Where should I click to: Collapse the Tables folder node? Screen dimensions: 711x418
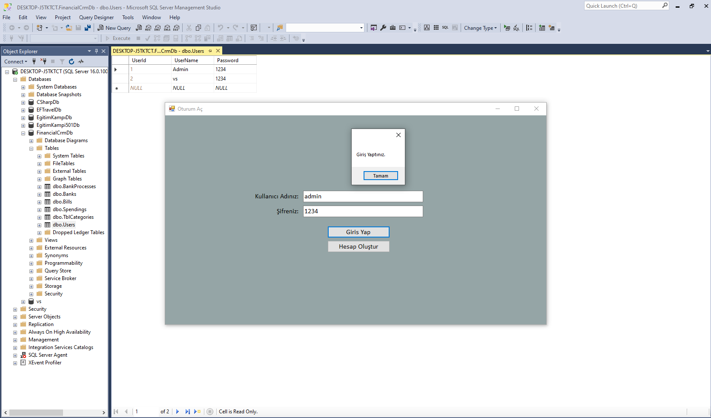point(31,149)
